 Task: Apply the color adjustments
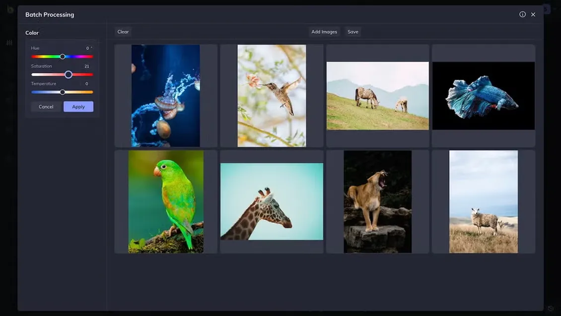pos(78,107)
